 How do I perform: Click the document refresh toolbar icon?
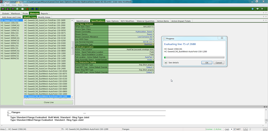click(18, 9)
